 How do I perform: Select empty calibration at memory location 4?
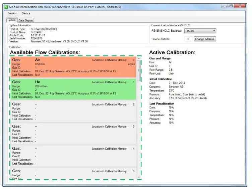(73, 156)
